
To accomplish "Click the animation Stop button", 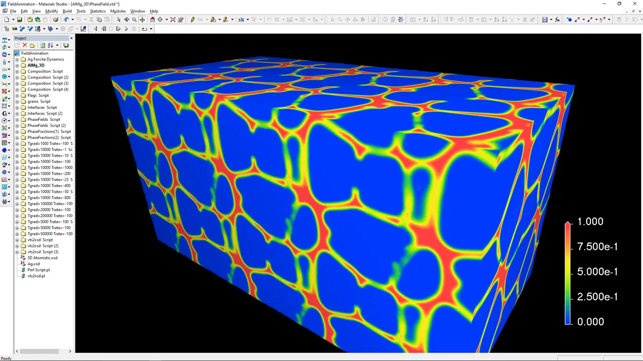I will coord(111,29).
